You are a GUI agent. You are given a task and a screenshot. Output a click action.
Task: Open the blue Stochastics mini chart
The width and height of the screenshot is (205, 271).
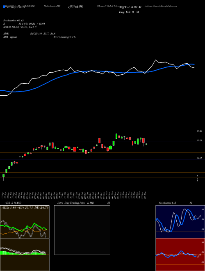[x=180, y=222]
